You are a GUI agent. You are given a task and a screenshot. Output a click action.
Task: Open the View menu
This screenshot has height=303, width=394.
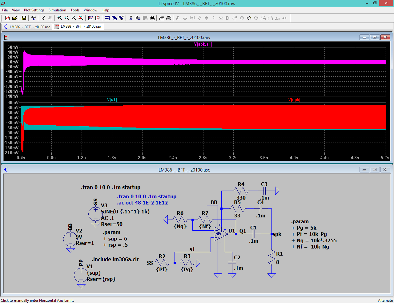16,10
